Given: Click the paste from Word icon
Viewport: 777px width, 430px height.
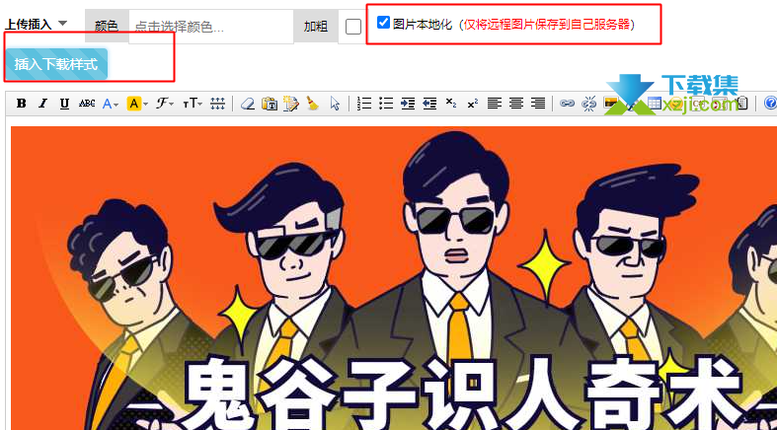Looking at the screenshot, I should [291, 104].
